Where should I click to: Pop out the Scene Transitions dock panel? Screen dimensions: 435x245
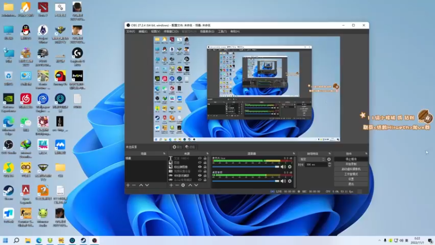(330, 154)
